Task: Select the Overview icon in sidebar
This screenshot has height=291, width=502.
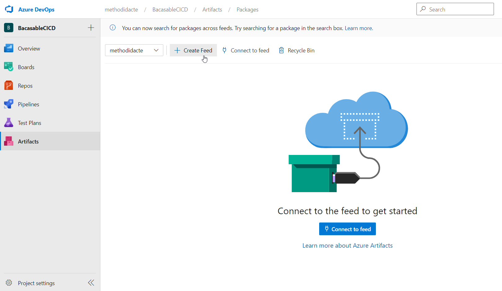Action: pyautogui.click(x=8, y=48)
